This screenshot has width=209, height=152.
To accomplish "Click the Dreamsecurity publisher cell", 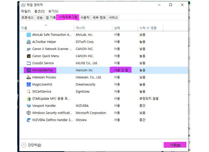I will point(86,84).
